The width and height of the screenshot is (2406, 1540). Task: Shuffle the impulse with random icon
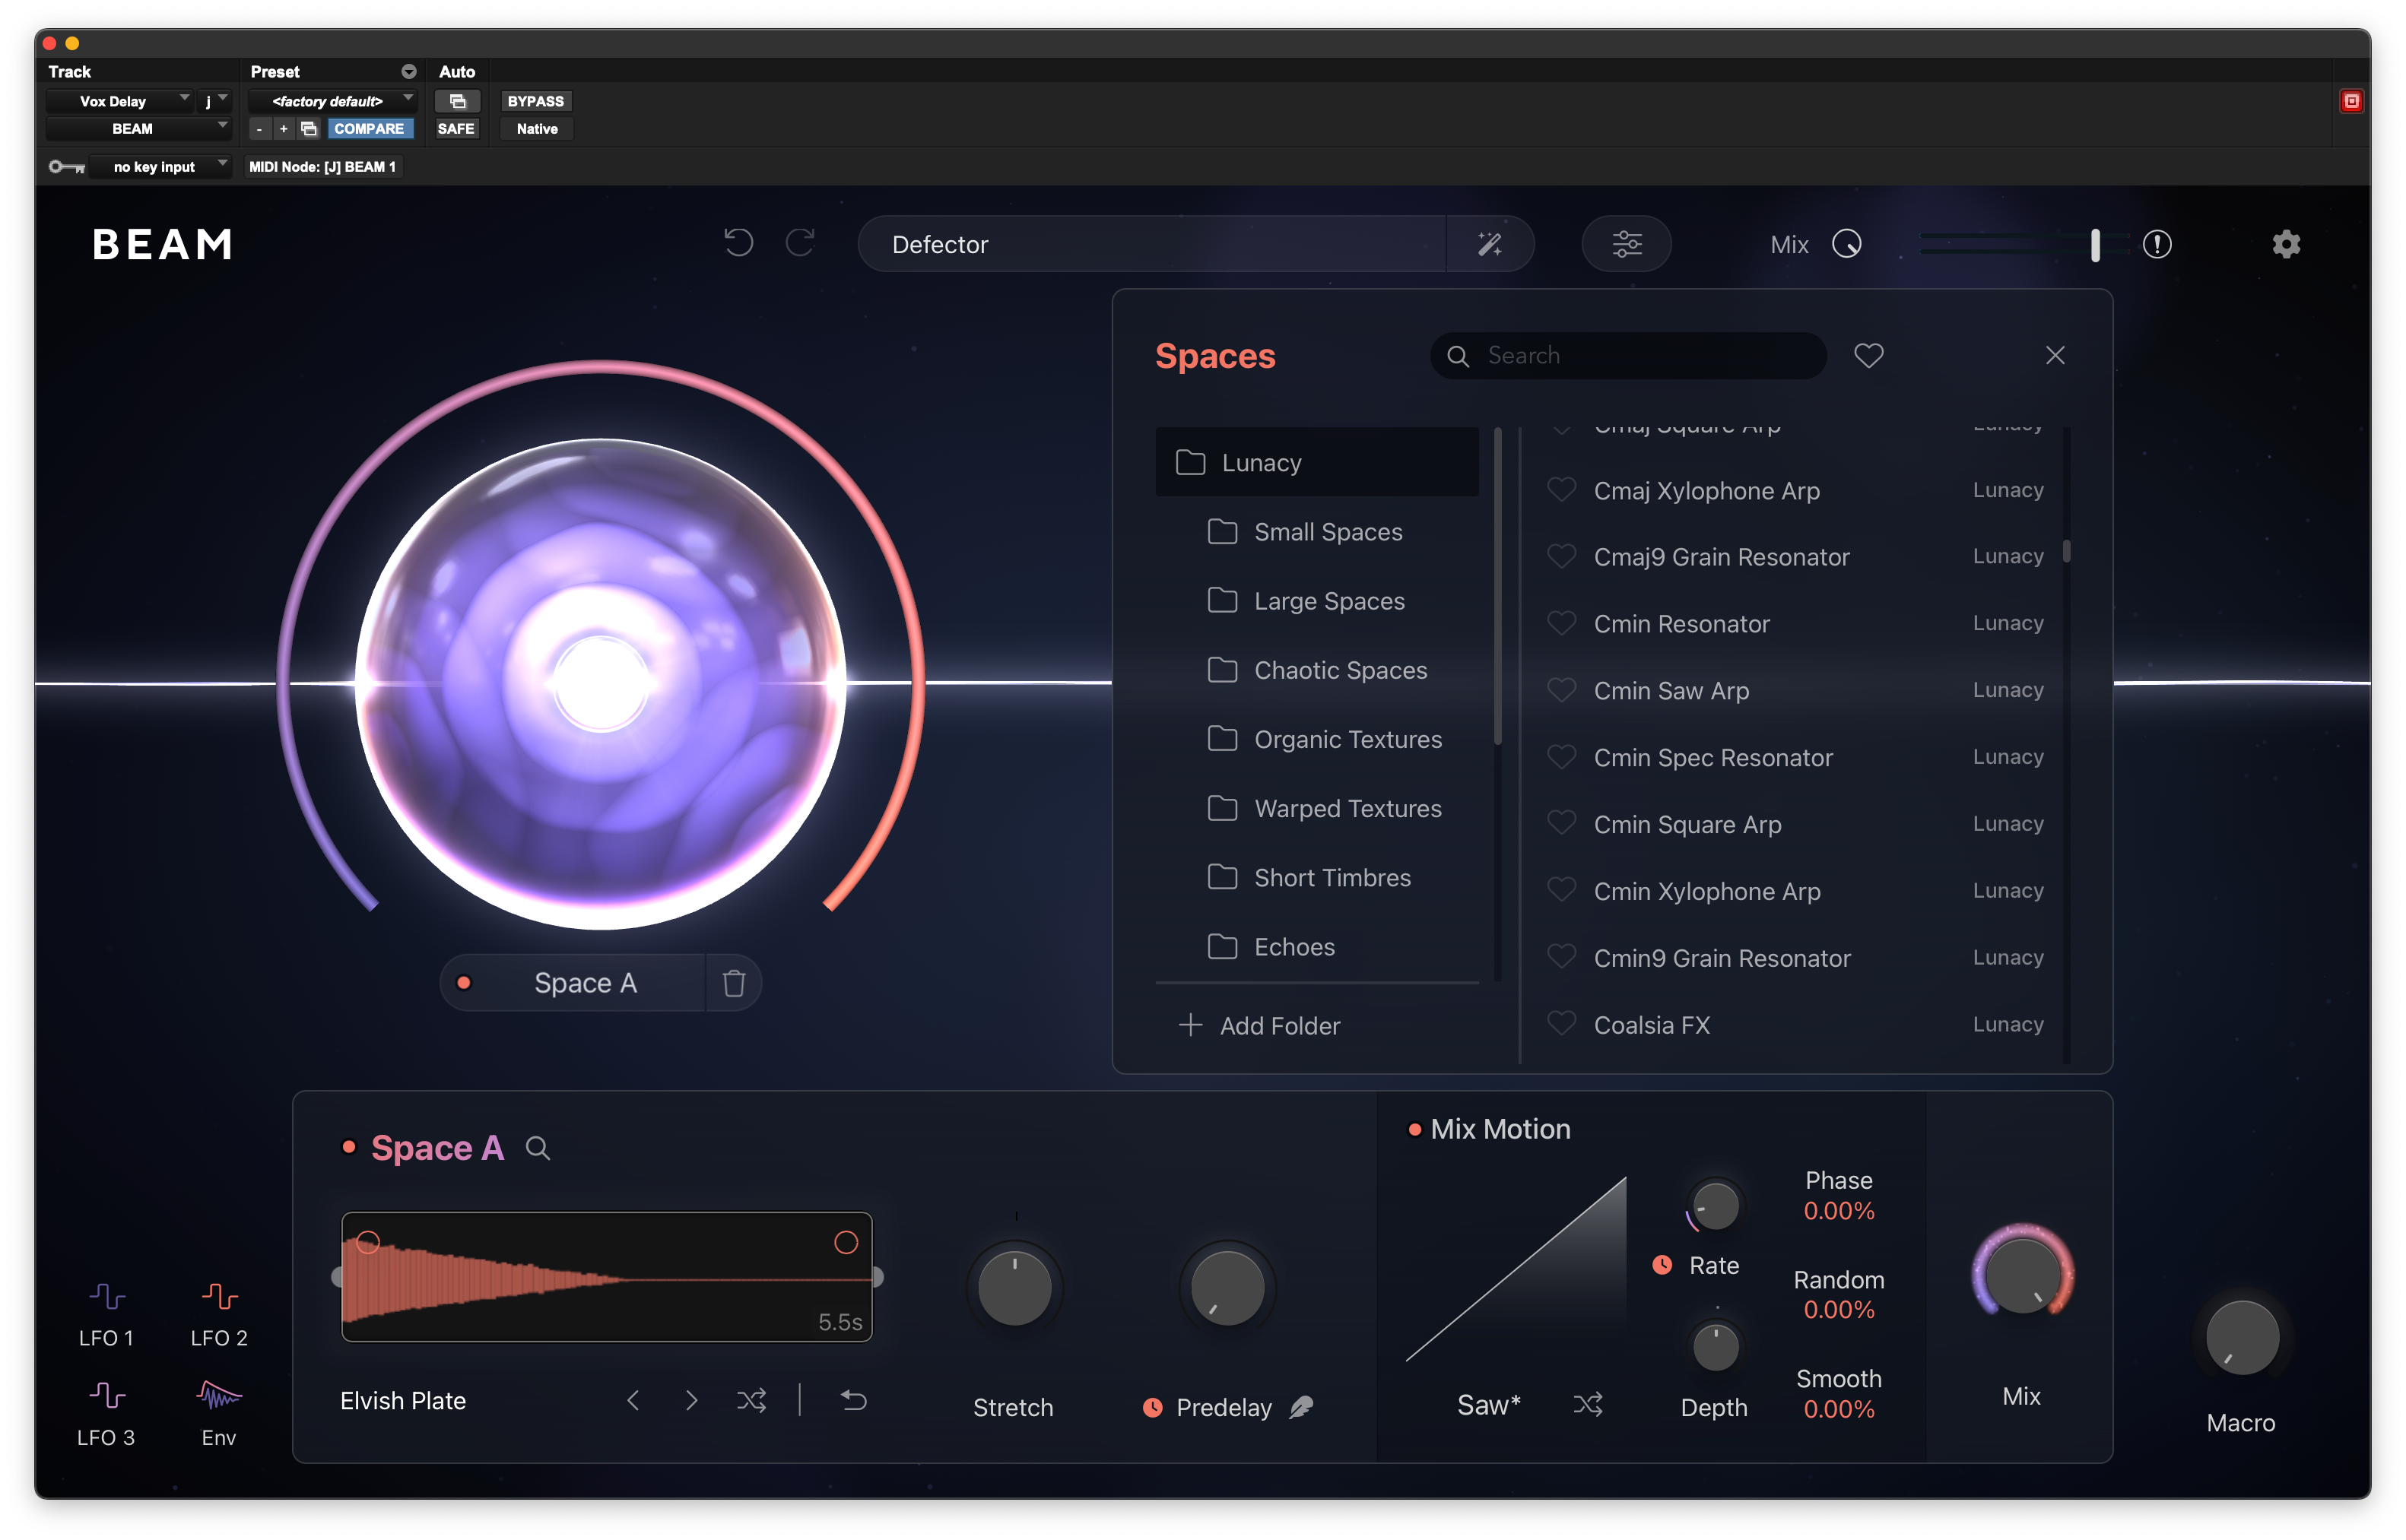pyautogui.click(x=751, y=1400)
